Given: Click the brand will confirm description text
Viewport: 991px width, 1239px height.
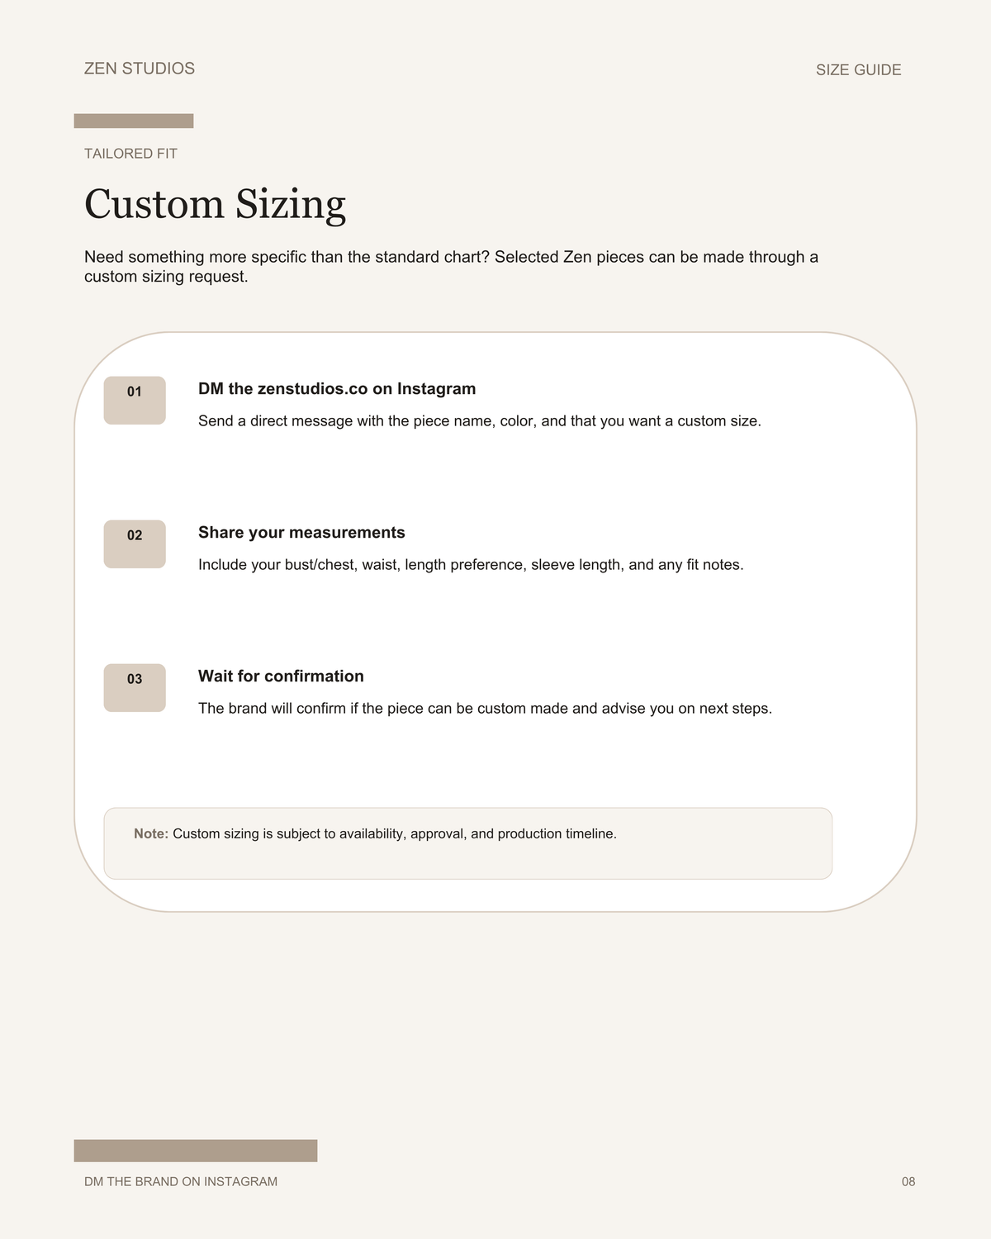Looking at the screenshot, I should 485,709.
